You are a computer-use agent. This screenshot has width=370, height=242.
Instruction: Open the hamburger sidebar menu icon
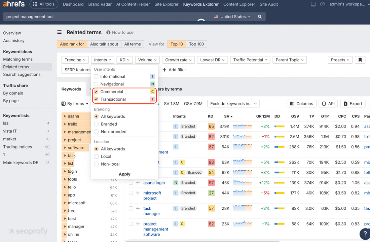pos(60,32)
